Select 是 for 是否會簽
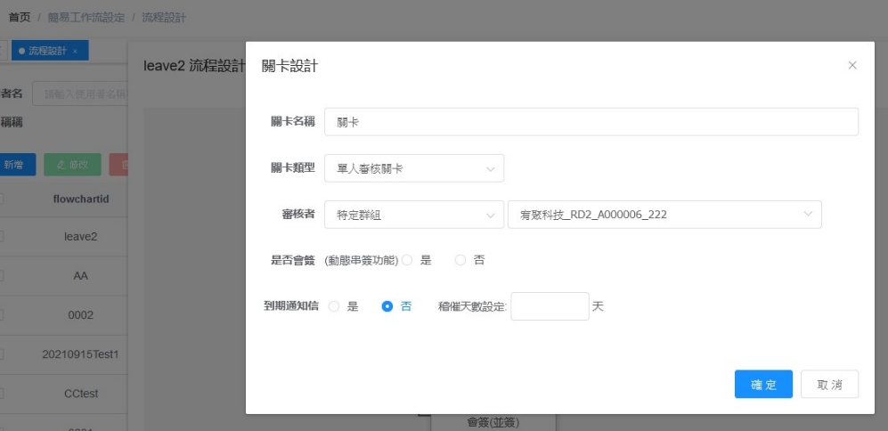The width and height of the screenshot is (888, 431). tap(408, 260)
